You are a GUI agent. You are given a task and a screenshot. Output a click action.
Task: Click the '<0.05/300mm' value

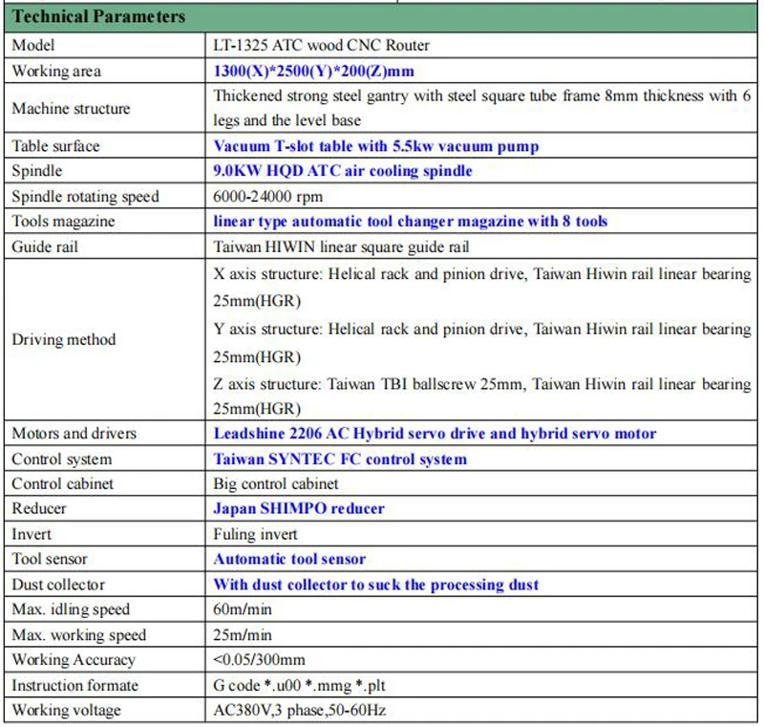pos(259,660)
